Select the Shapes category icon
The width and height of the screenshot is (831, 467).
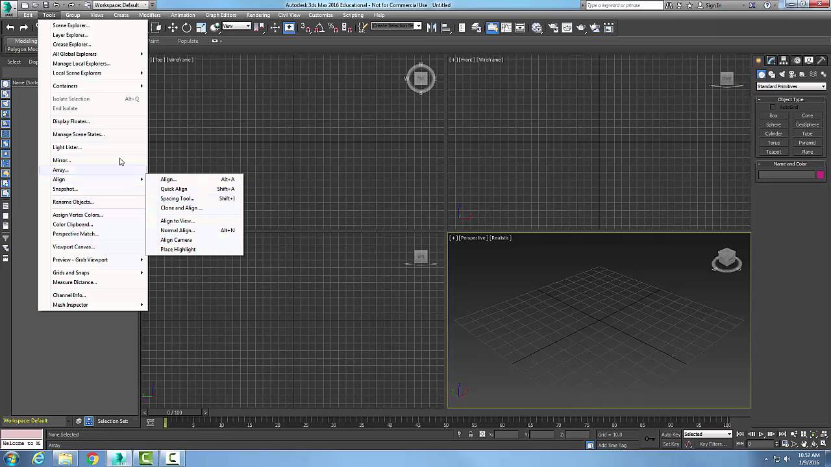(x=772, y=74)
